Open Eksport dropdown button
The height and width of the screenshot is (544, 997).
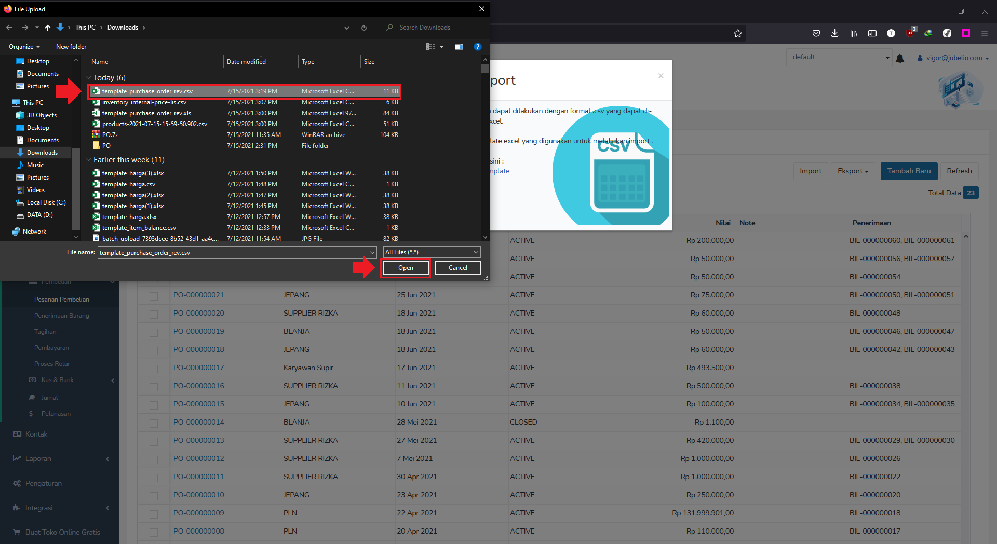(853, 171)
